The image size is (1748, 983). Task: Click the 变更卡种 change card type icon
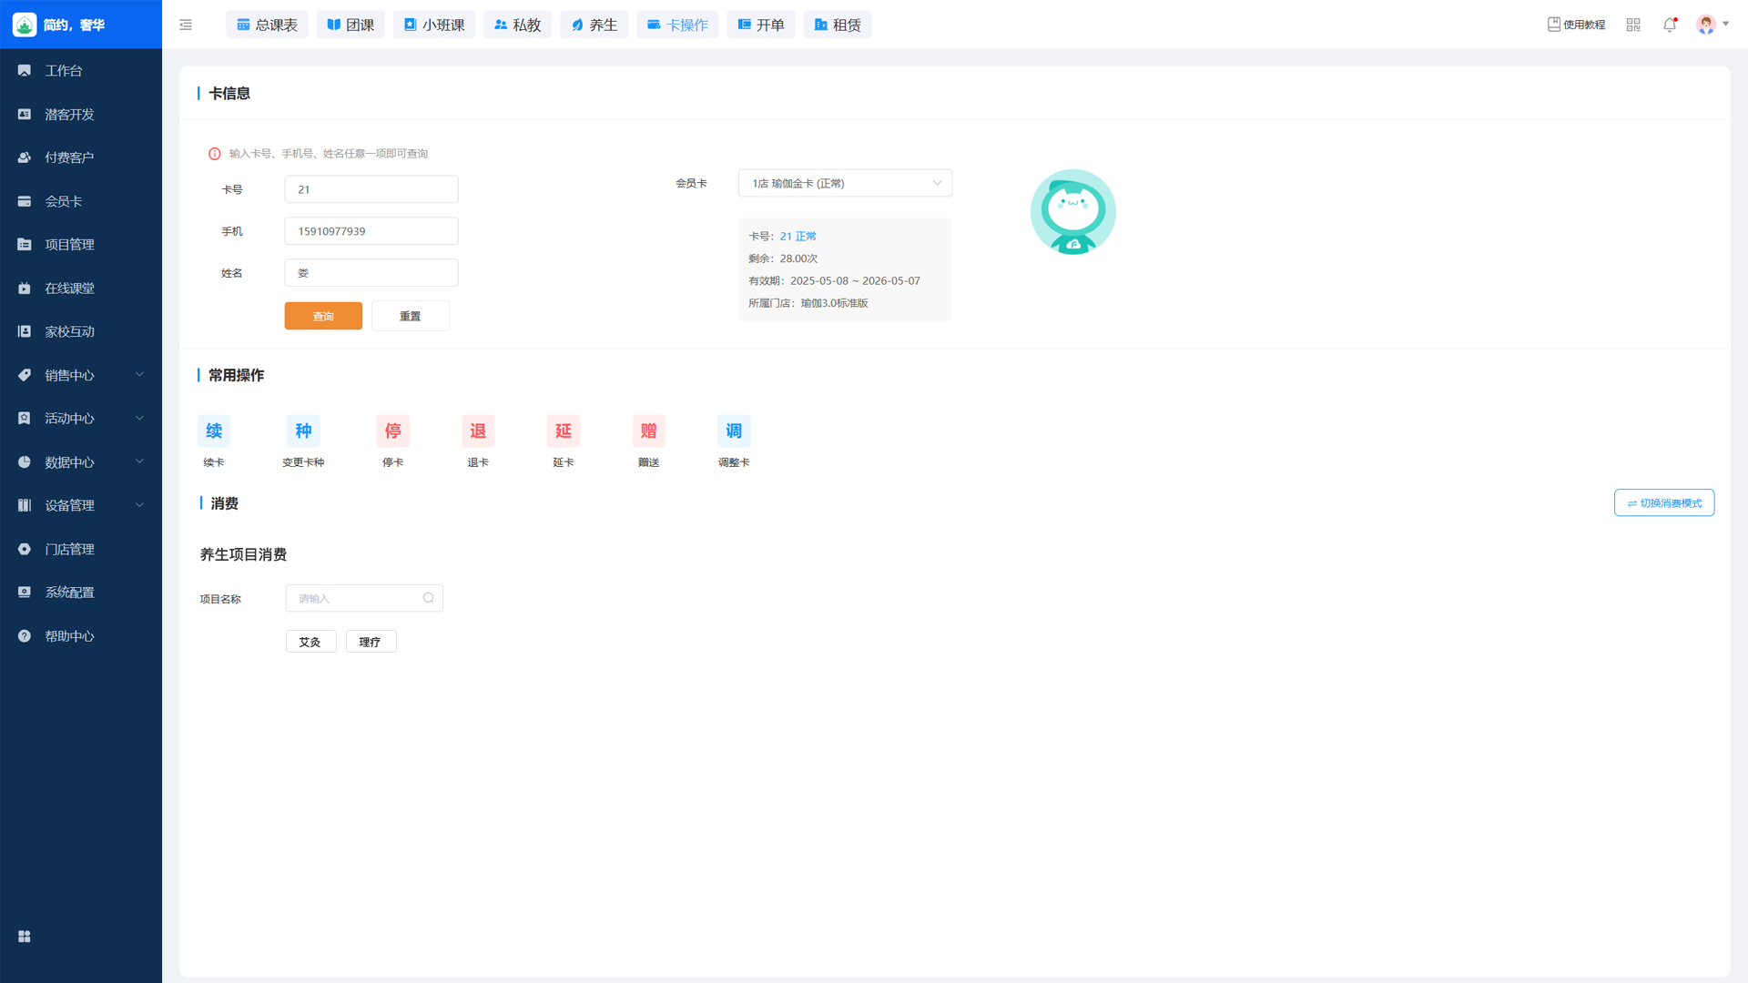(303, 431)
